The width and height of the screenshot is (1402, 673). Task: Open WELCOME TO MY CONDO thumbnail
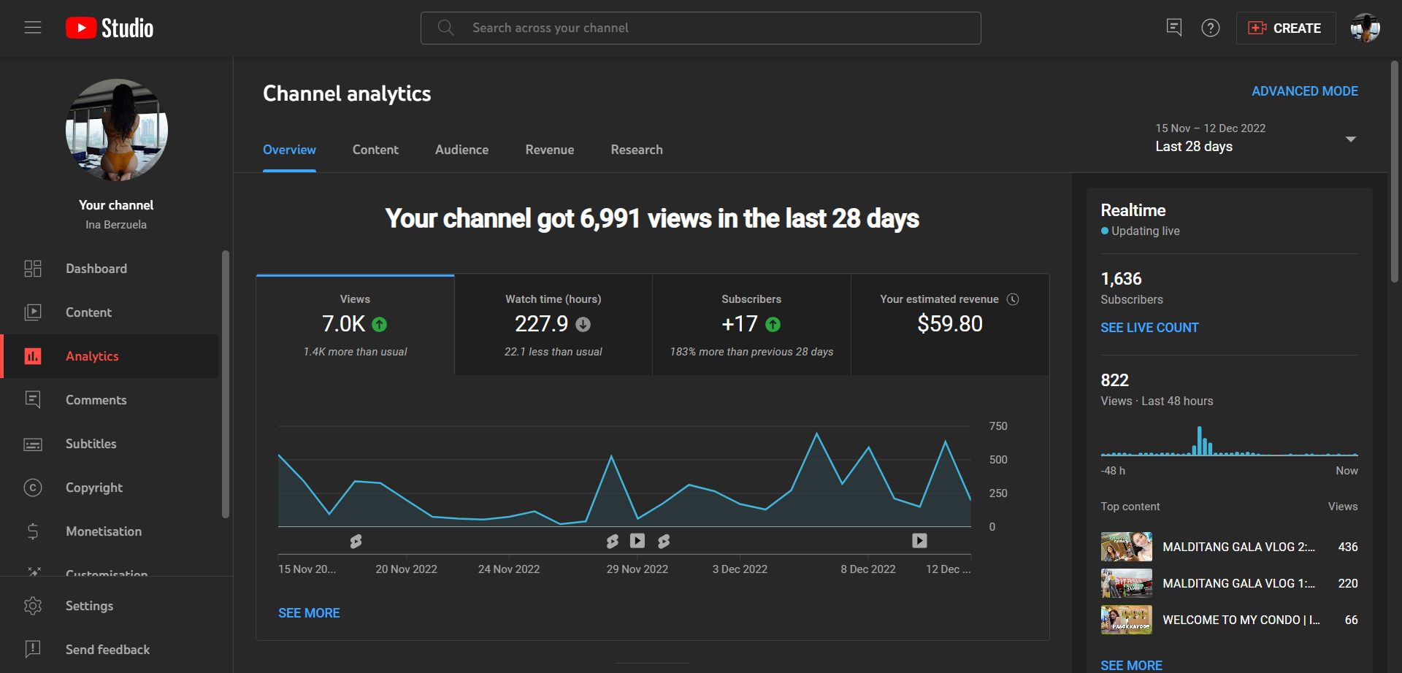(1126, 620)
